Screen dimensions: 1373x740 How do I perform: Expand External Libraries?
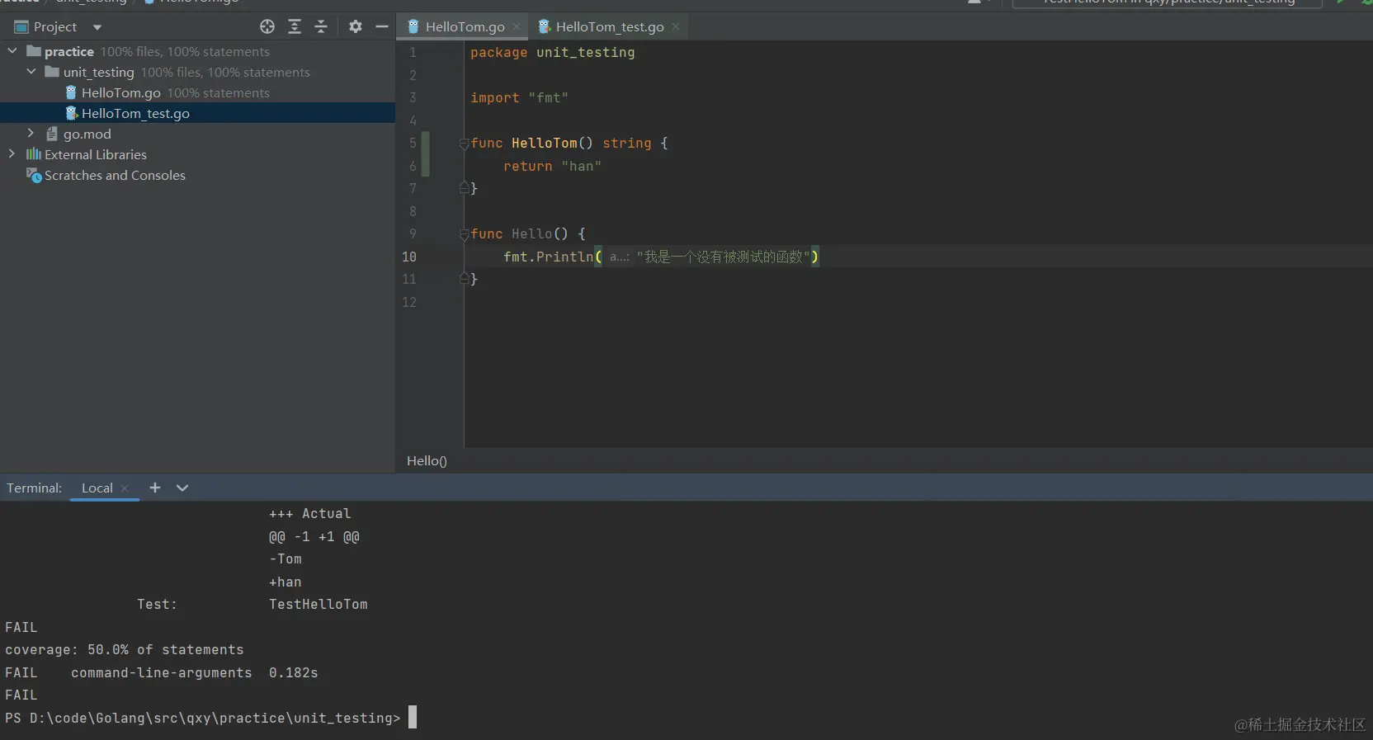[x=12, y=154]
